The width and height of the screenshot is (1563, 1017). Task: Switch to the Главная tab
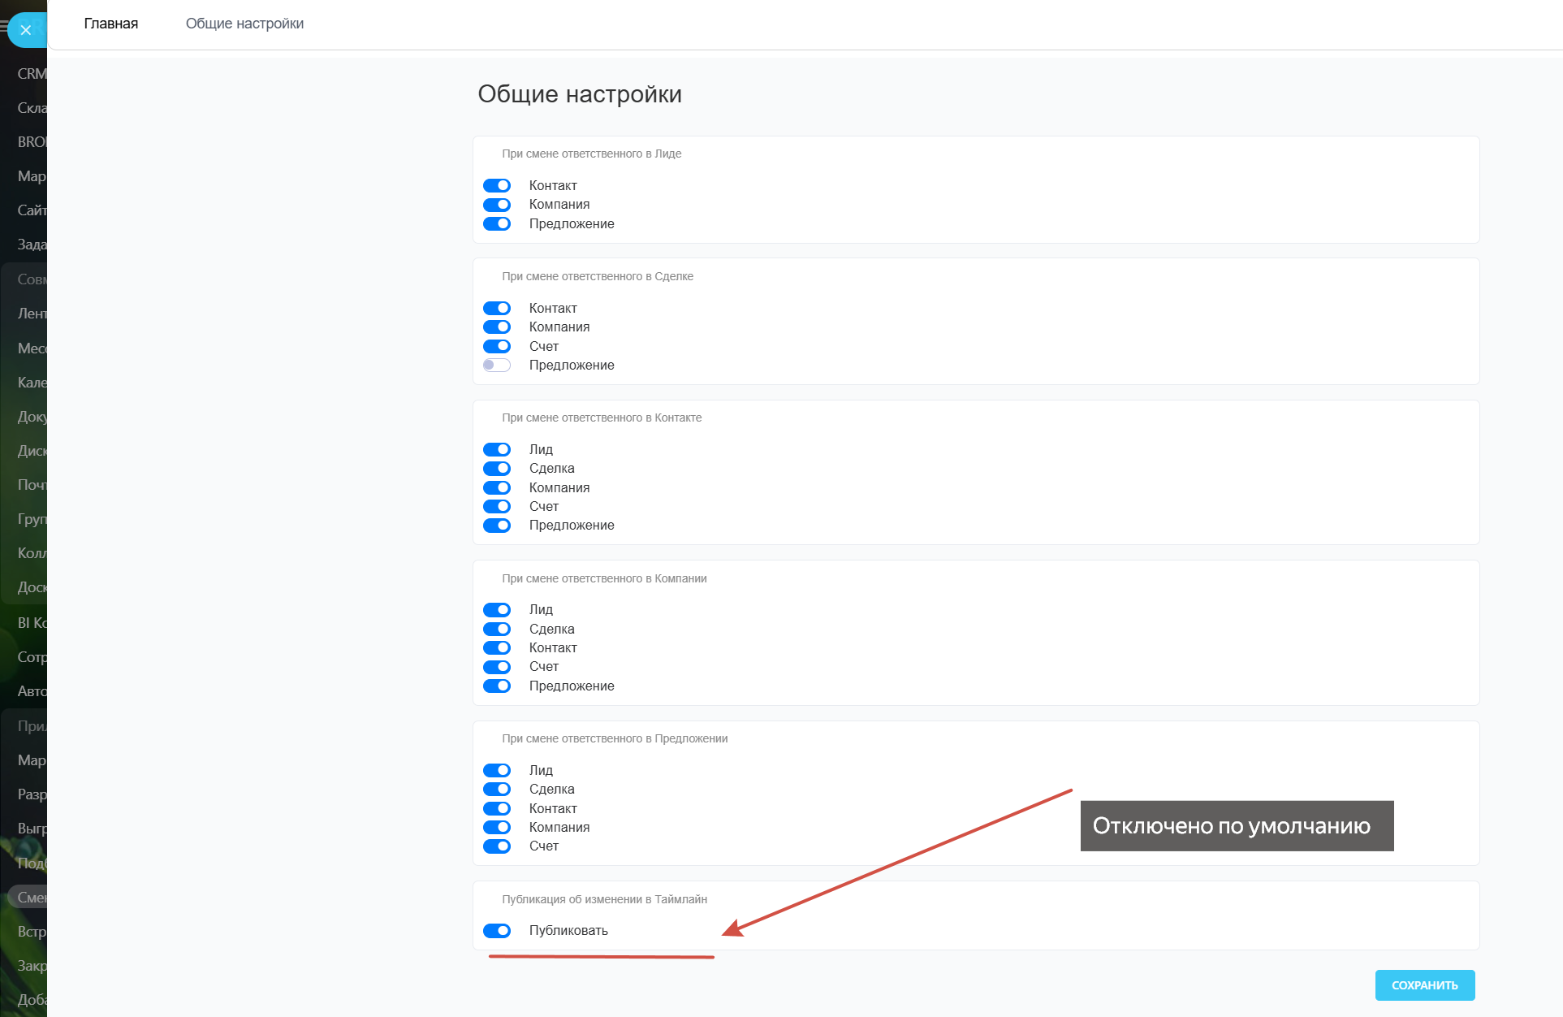pos(111,24)
